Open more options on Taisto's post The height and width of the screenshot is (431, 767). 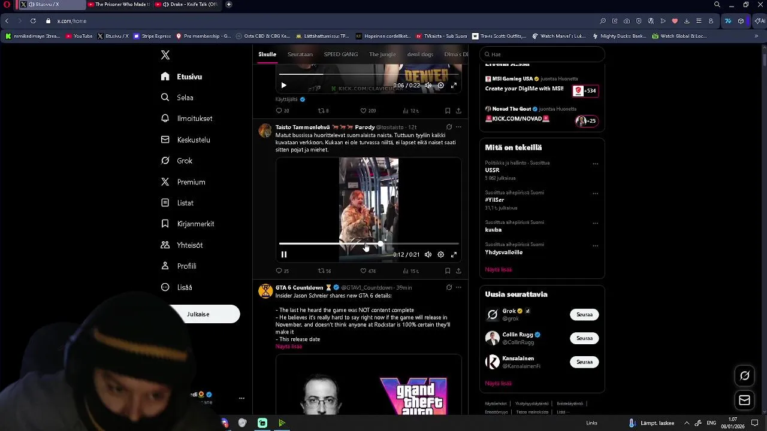[x=458, y=127]
